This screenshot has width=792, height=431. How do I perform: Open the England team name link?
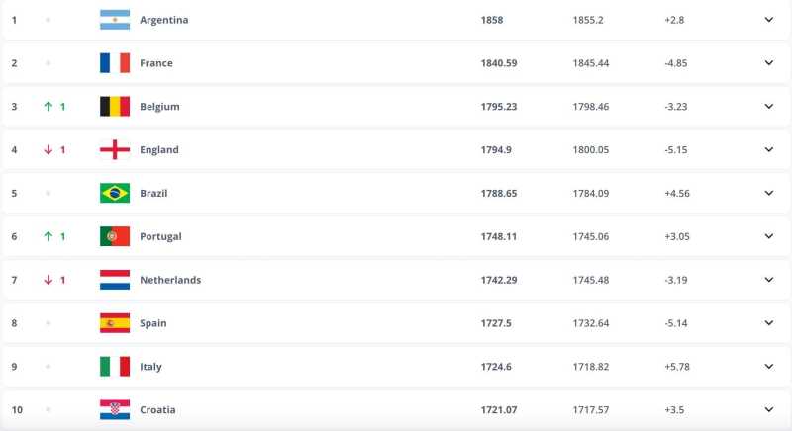click(x=159, y=150)
